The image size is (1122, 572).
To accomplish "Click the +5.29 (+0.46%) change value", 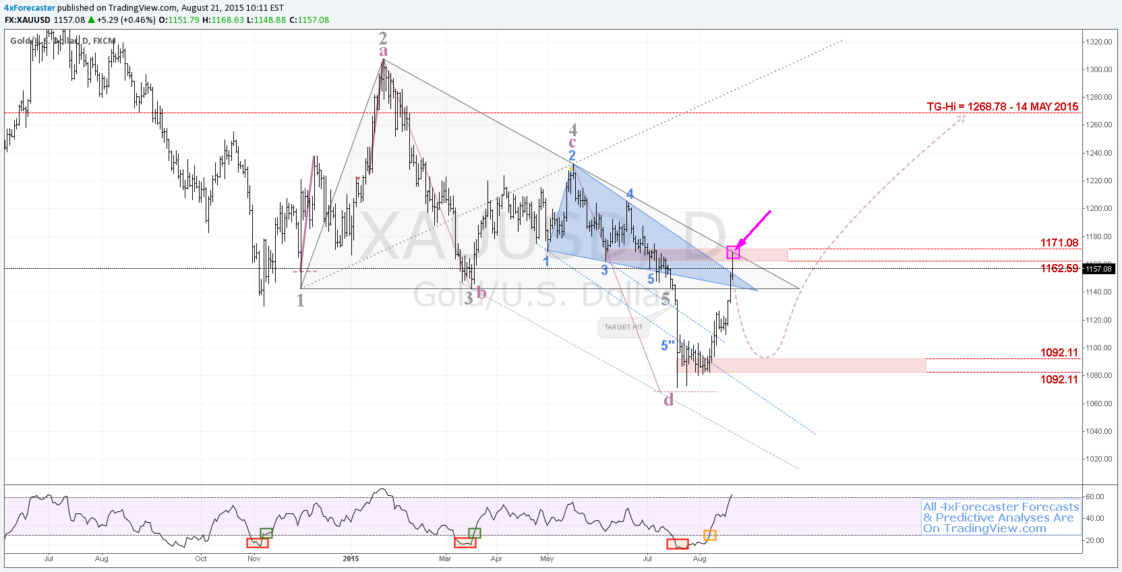I will (x=126, y=20).
